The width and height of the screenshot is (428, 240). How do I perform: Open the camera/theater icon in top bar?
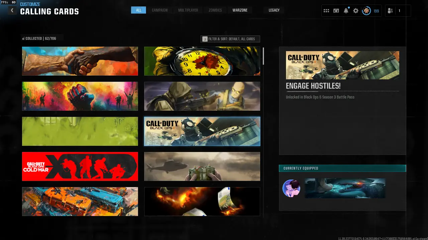(x=336, y=11)
